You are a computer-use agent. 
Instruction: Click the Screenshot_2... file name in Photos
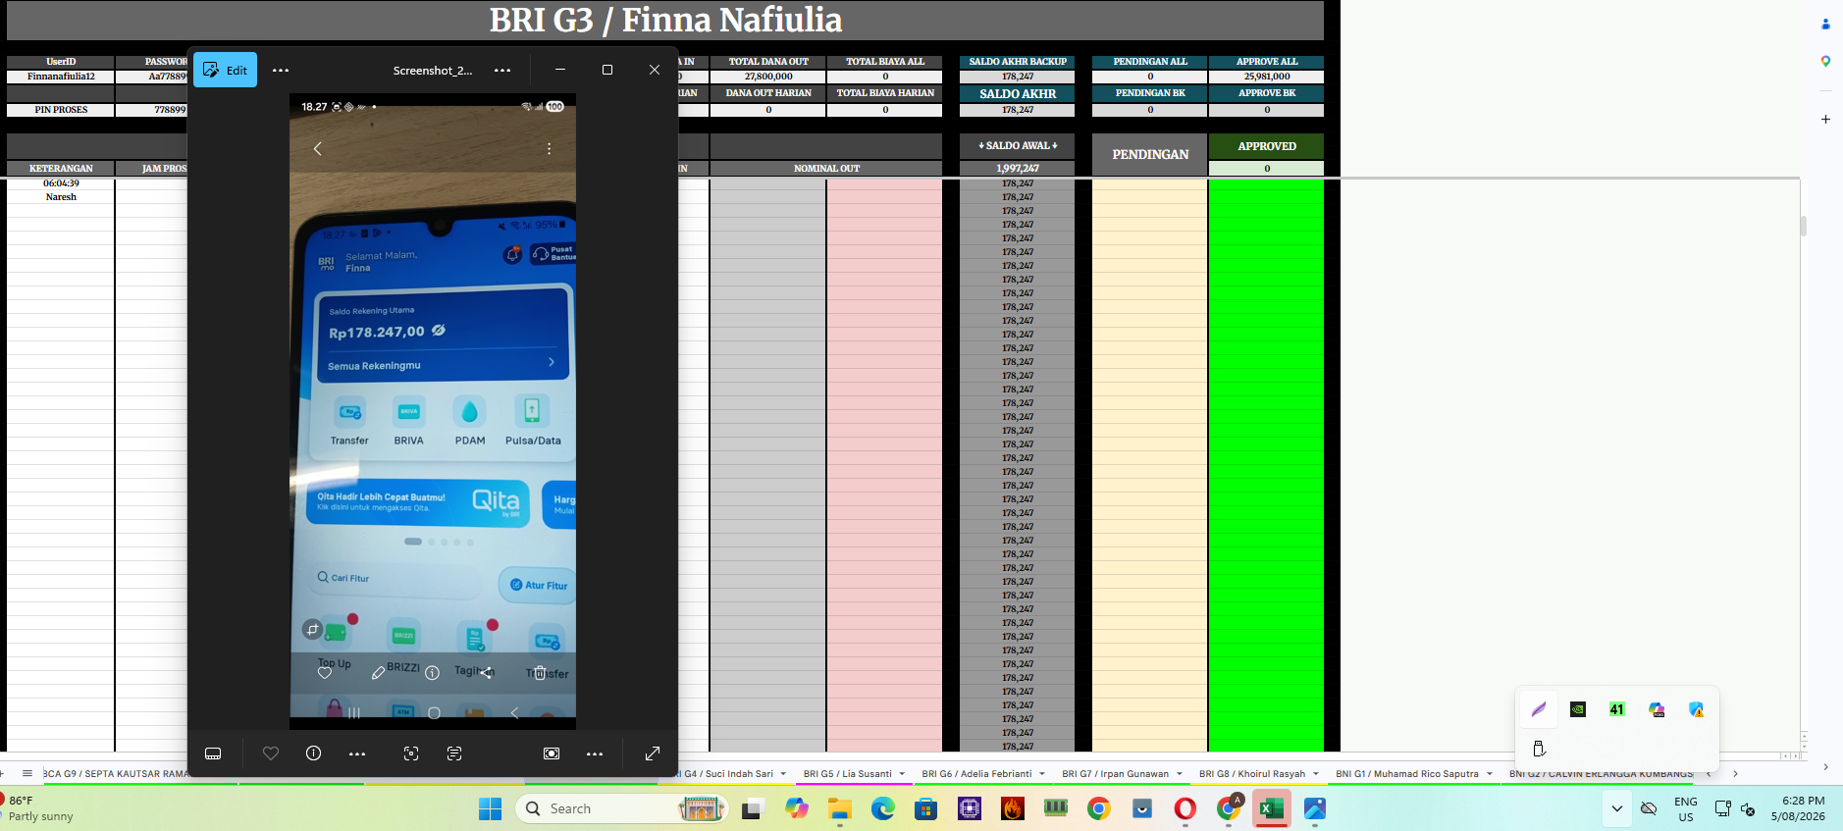tap(433, 71)
